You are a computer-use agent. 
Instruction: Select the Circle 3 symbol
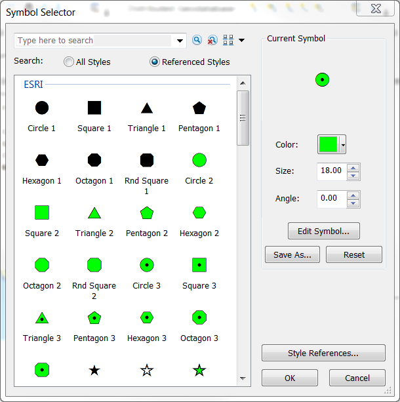pyautogui.click(x=147, y=265)
